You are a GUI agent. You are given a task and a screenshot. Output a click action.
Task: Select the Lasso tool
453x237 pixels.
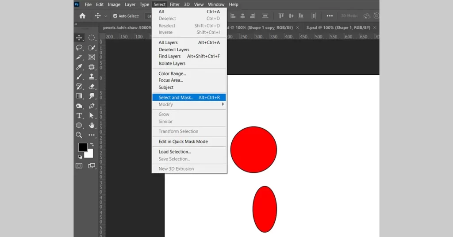pos(79,48)
